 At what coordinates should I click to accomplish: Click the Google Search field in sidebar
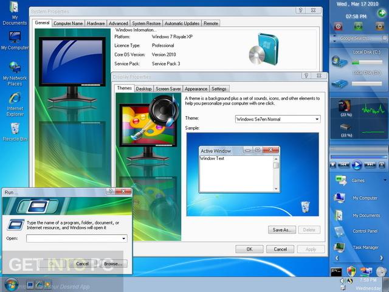coord(359,38)
